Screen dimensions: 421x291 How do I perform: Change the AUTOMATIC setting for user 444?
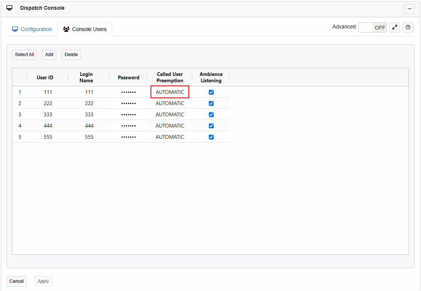tap(169, 126)
